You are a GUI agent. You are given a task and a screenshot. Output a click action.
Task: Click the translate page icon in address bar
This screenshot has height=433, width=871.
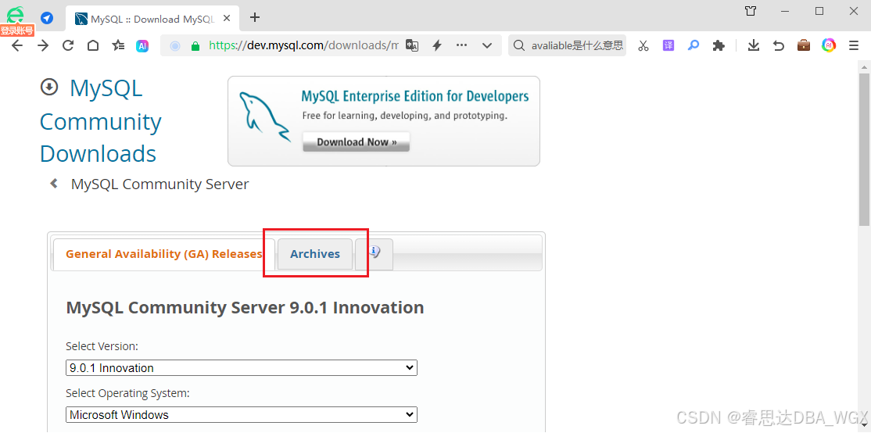click(x=411, y=45)
